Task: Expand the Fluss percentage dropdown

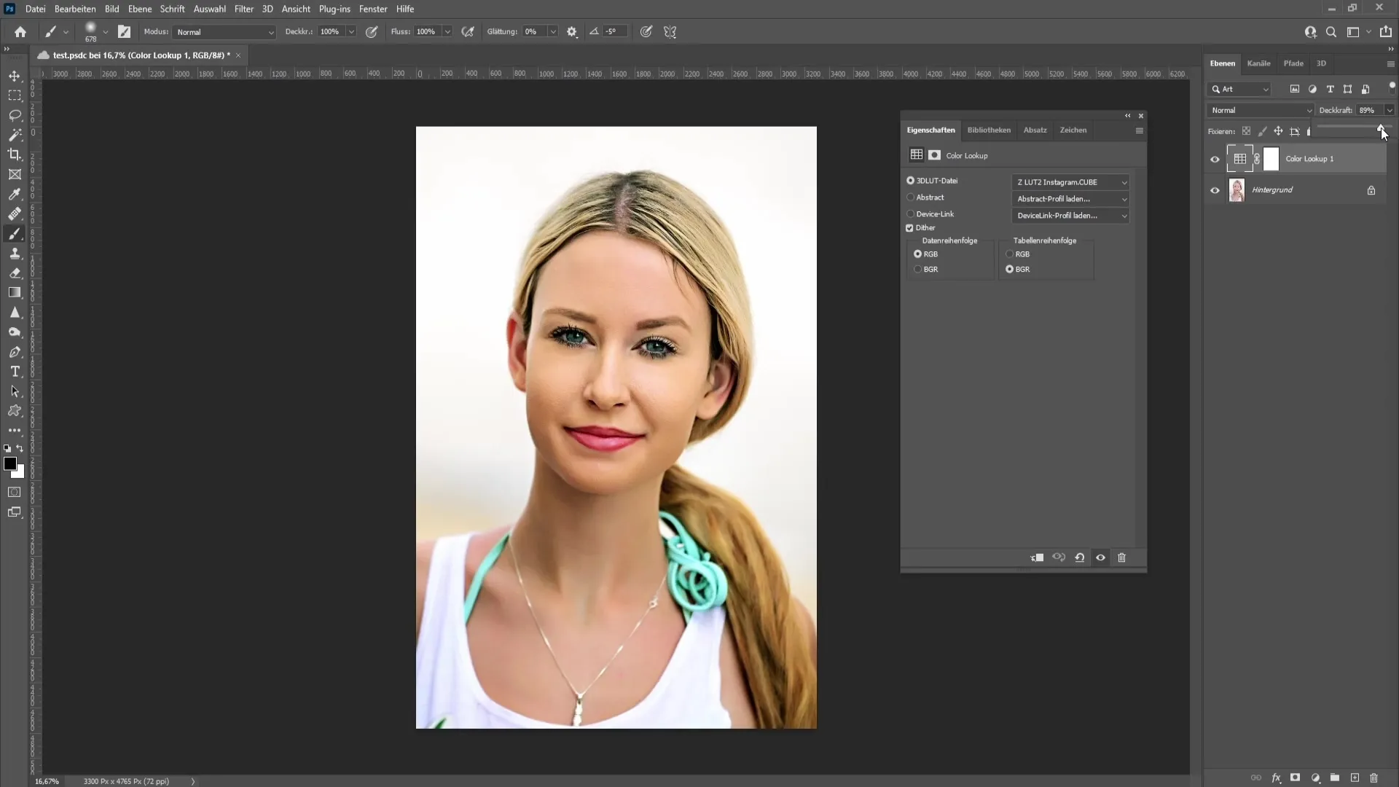Action: pyautogui.click(x=447, y=32)
